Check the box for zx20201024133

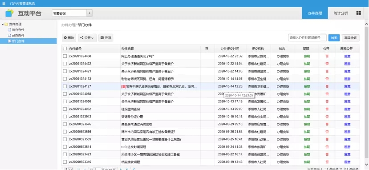(65, 79)
